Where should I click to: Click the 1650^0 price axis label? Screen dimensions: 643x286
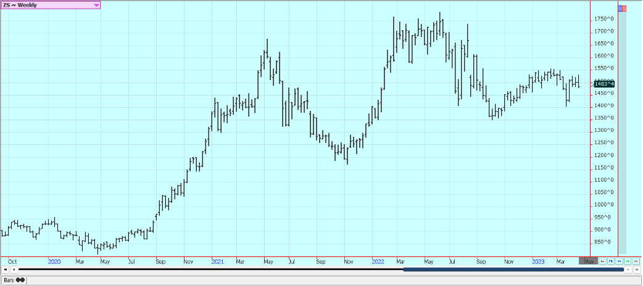point(604,44)
